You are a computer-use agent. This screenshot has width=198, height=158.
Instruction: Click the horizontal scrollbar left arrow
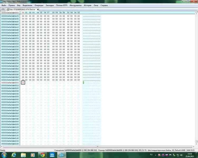click(x=2, y=147)
